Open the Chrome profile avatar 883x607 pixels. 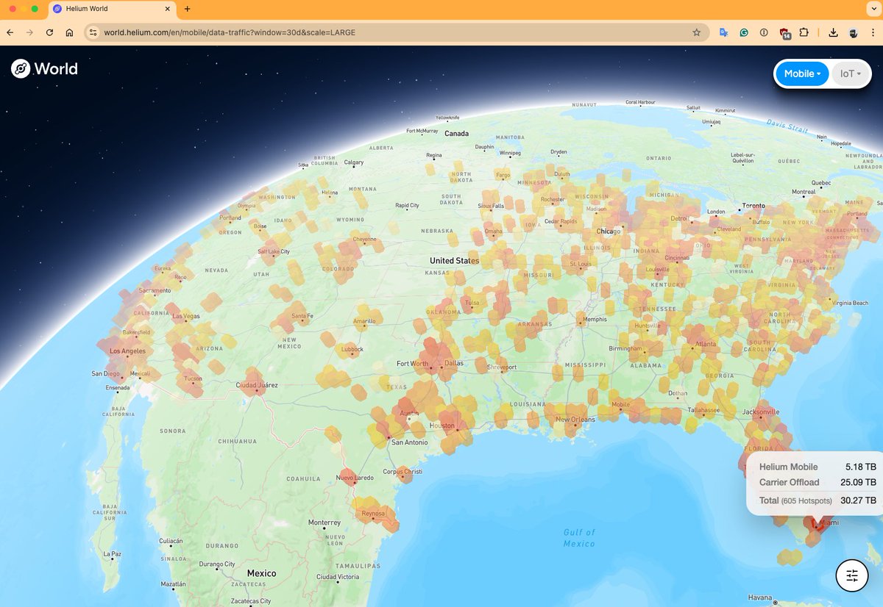tap(853, 32)
